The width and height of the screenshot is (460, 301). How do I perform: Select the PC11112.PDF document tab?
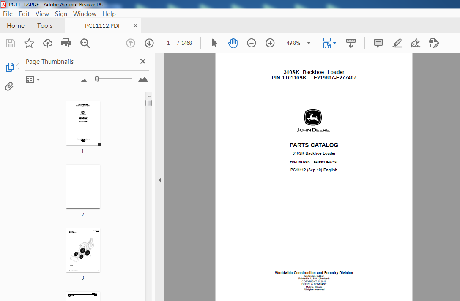point(103,26)
